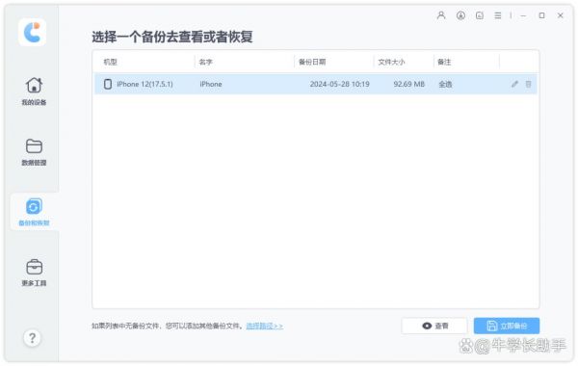
Task: Click the question mark help icon
Action: coord(32,338)
